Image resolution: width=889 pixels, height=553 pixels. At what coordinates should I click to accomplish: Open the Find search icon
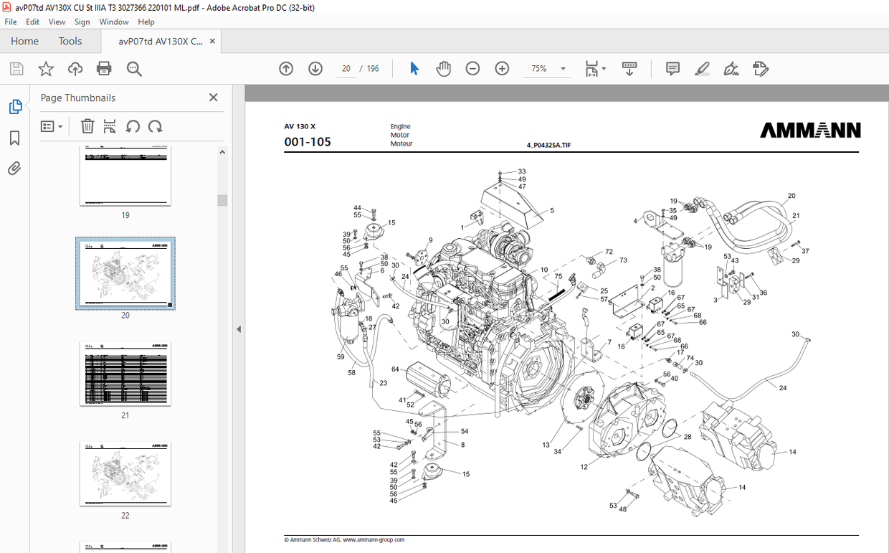click(133, 68)
